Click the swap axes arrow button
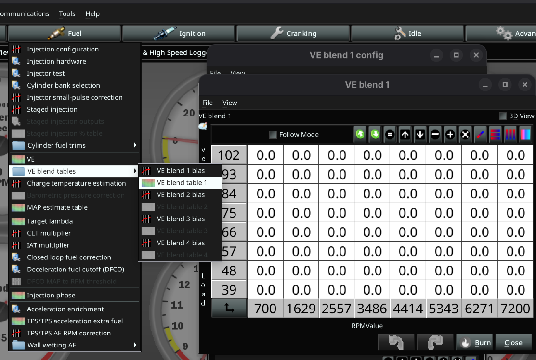 tap(229, 309)
